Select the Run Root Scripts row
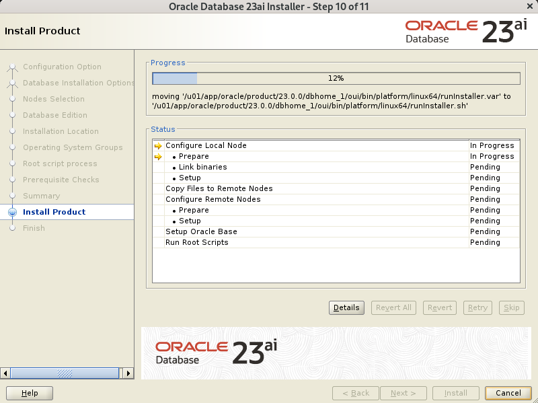The width and height of the screenshot is (538, 403). click(336, 242)
